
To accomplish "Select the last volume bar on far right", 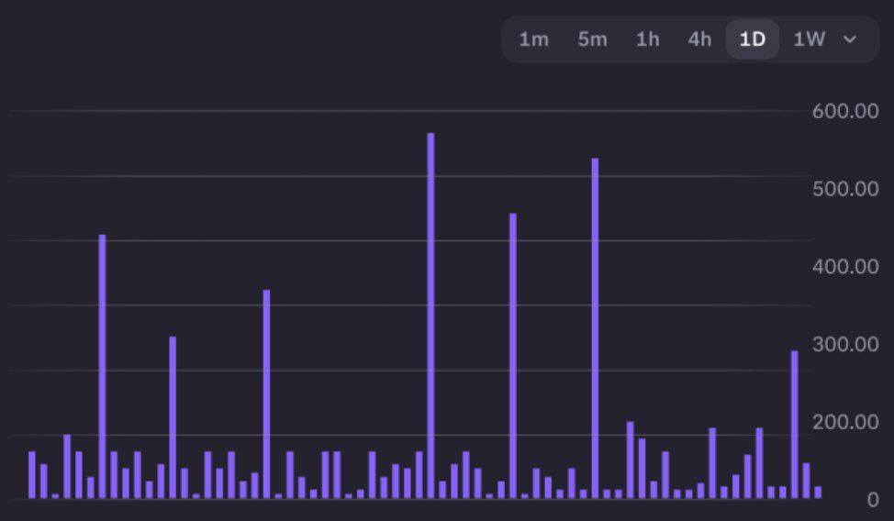I will pyautogui.click(x=818, y=493).
